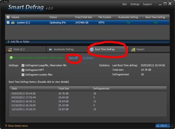The width and height of the screenshot is (175, 129).
Task: Sort history by Date column header
Action: click(33, 89)
